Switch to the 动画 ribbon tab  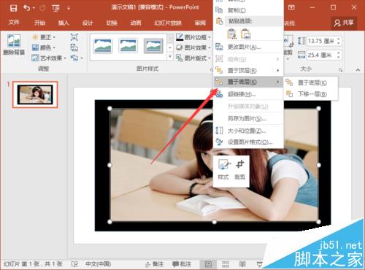tap(136, 23)
